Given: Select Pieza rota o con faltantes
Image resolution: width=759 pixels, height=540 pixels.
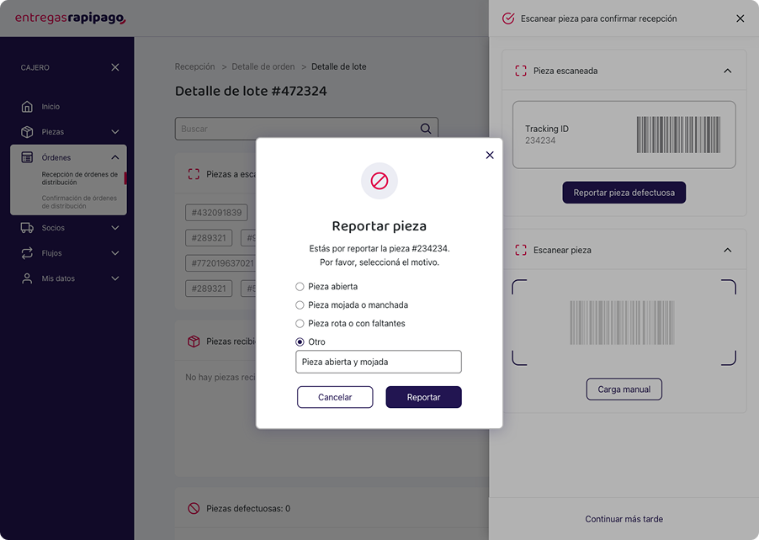Looking at the screenshot, I should [300, 323].
